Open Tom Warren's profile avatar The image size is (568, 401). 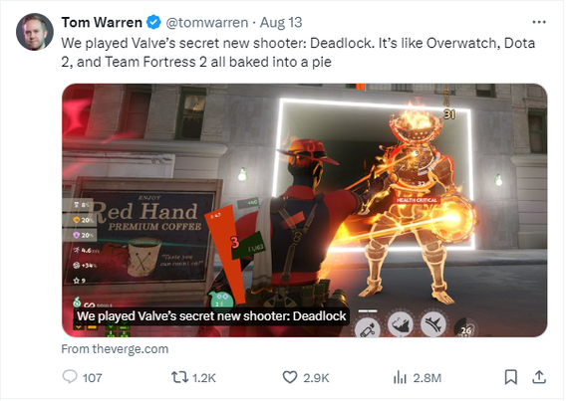35,32
